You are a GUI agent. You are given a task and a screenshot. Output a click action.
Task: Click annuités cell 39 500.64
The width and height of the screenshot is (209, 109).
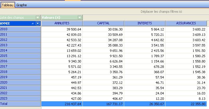62,29
